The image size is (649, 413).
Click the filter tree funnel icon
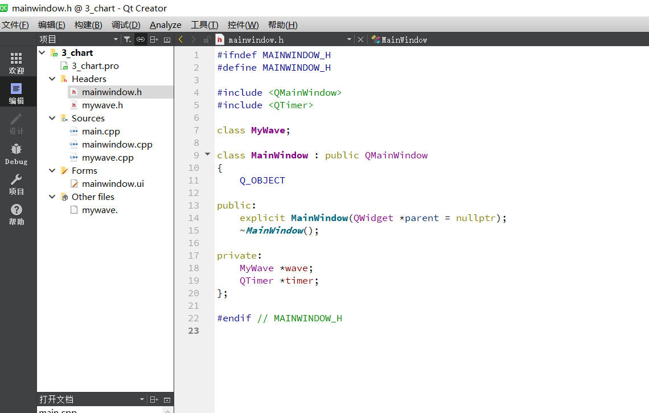[128, 39]
